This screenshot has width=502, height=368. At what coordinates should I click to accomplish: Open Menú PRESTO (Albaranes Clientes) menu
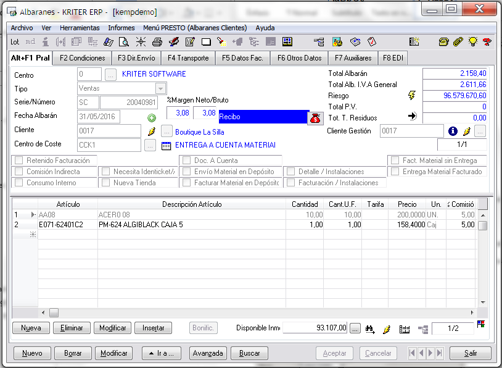coord(195,28)
